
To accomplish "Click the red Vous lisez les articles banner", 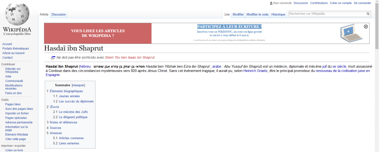I will 98,33.
